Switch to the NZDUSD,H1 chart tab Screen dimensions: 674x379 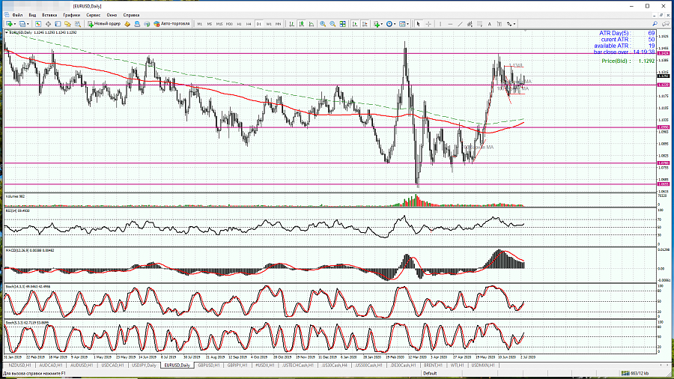point(19,366)
